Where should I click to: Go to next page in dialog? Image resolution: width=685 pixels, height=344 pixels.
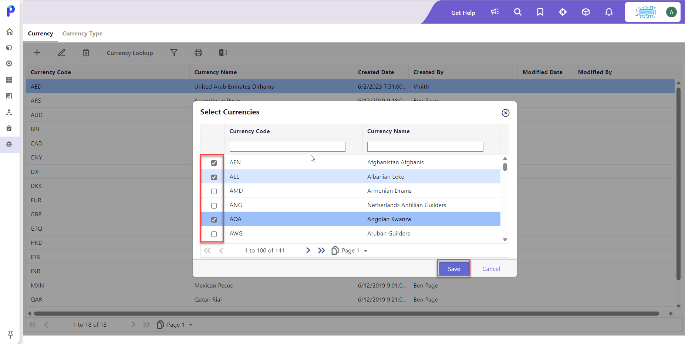pyautogui.click(x=308, y=250)
